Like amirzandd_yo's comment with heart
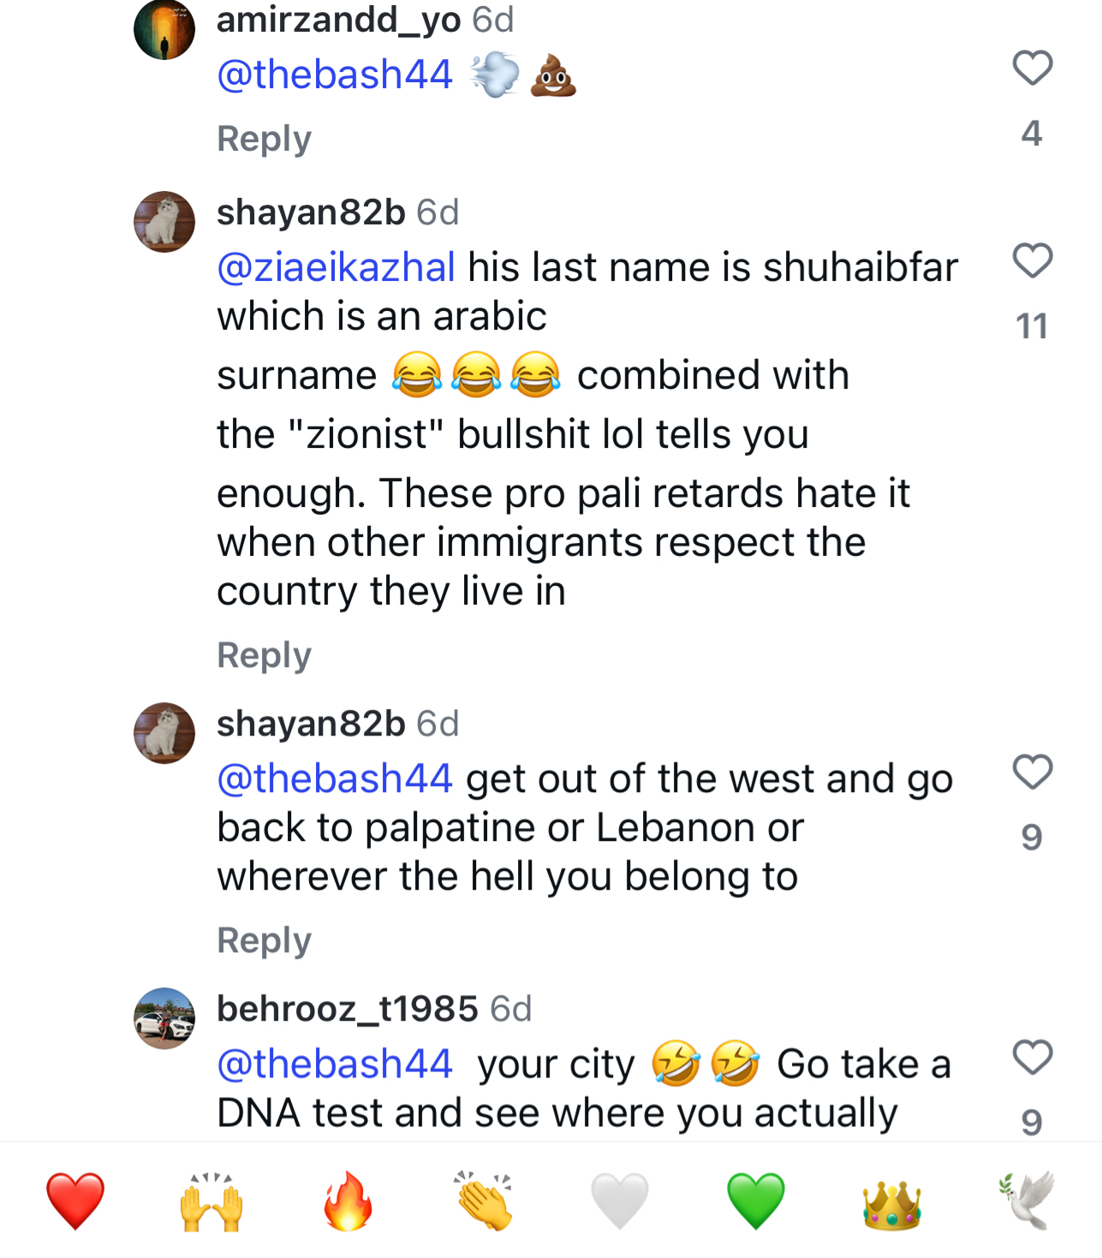 pos(1032,68)
